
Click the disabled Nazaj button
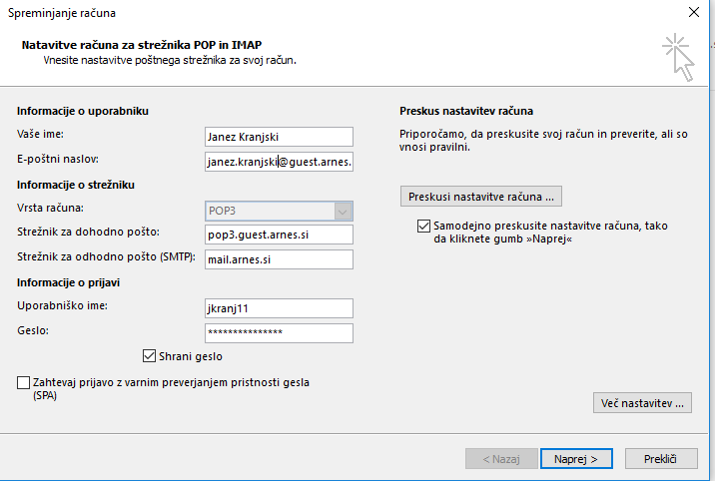point(501,459)
